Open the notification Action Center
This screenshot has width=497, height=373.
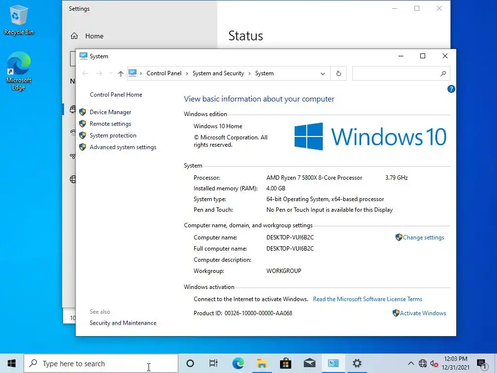tap(482, 364)
